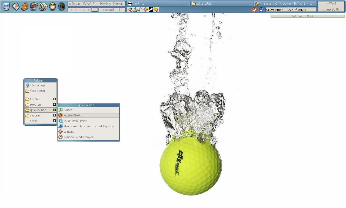Toggle the litestep submenu square indicator
Screen dimensions: 346x208
click(x=54, y=99)
